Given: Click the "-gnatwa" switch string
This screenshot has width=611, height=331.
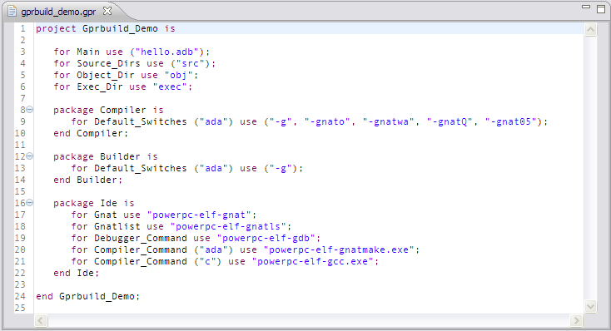Looking at the screenshot, I should [x=388, y=122].
